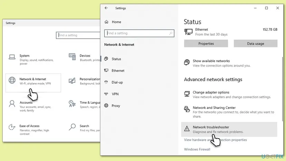This screenshot has height=161, width=286.
Task: Click the Devices keyboard icon in back window
Action: 72,57
